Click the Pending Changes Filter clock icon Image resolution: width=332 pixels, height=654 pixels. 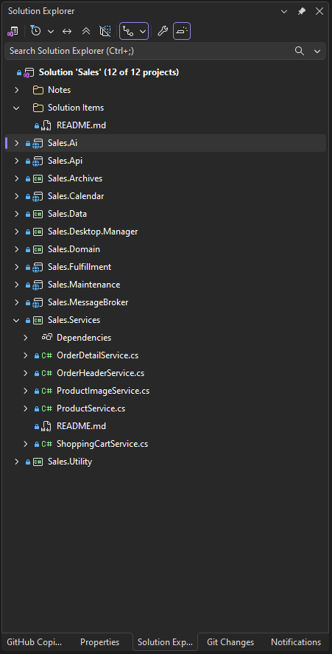(x=36, y=31)
